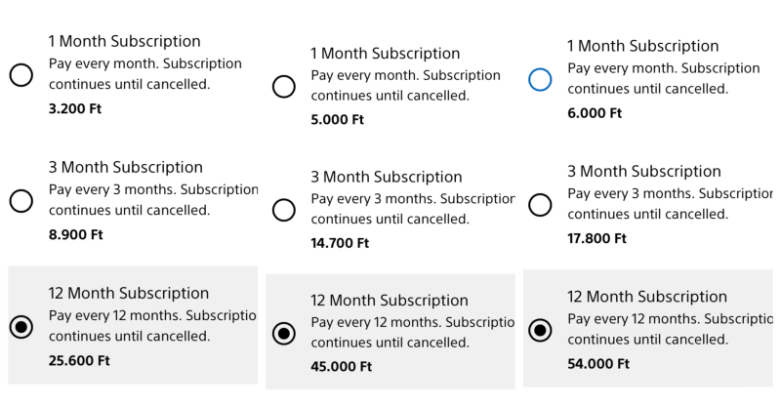Click the 25.600 Ft price text
The height and width of the screenshot is (407, 781).
[x=79, y=360]
